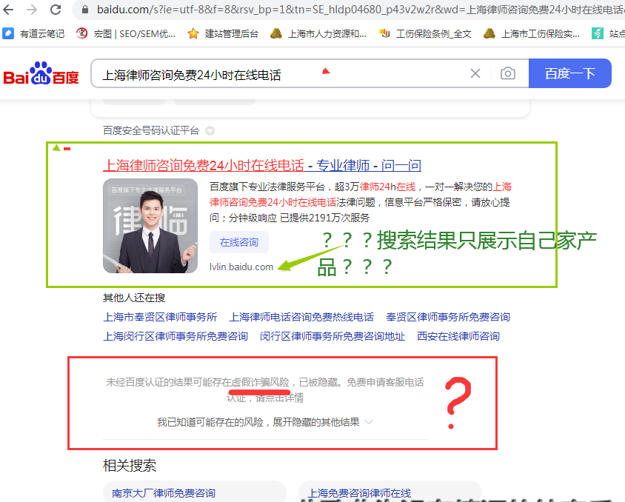Open related search 上海免费咨询律师在线
The width and height of the screenshot is (625, 502).
(390, 492)
